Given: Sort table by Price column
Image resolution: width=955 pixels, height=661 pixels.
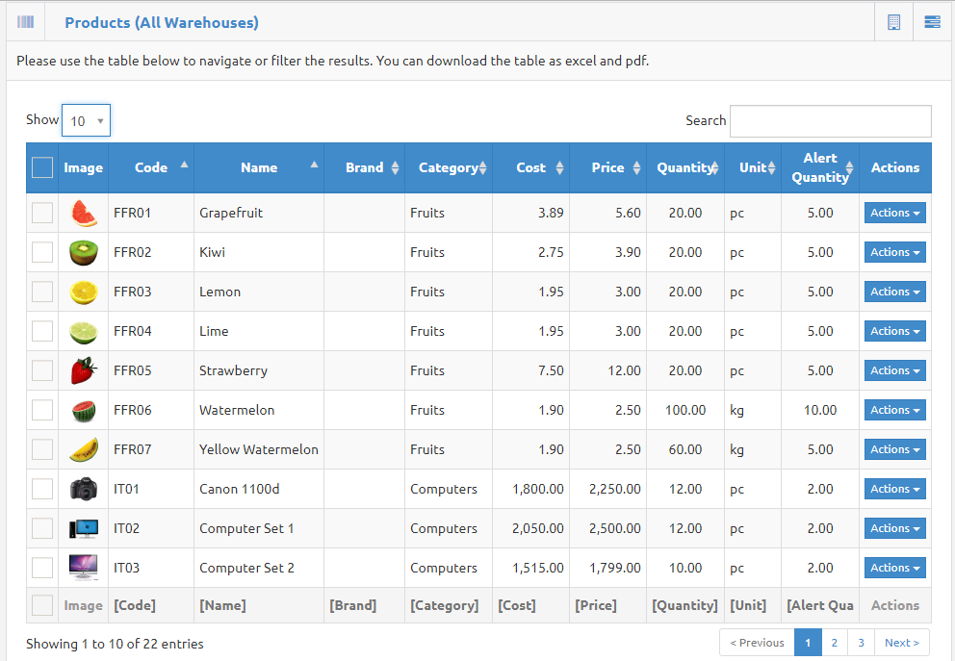Looking at the screenshot, I should [607, 168].
